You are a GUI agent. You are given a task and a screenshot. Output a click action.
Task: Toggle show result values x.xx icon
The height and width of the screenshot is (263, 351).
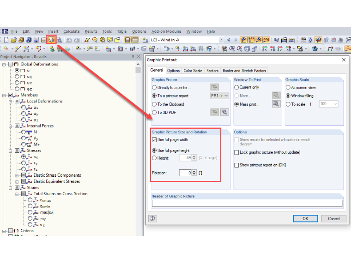266,40
